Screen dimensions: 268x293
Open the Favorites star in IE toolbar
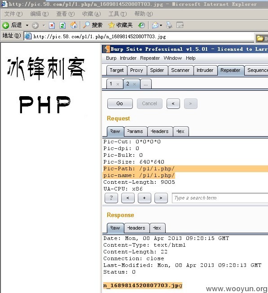tap(111, 25)
